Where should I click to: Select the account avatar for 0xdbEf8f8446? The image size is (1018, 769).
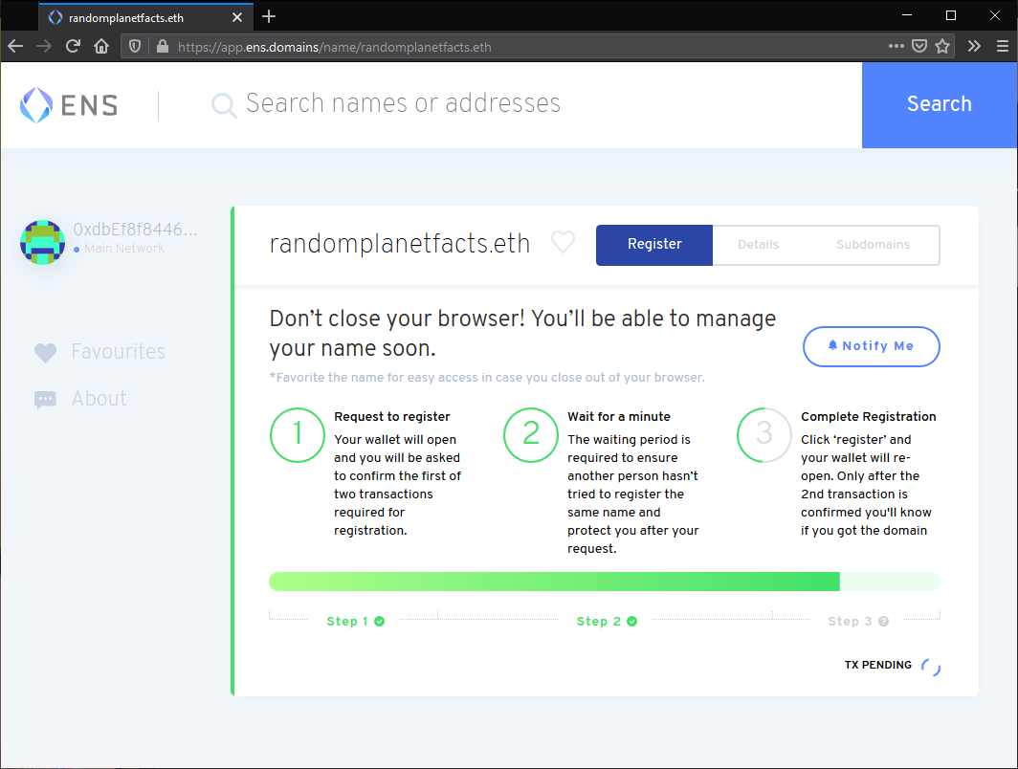point(42,242)
